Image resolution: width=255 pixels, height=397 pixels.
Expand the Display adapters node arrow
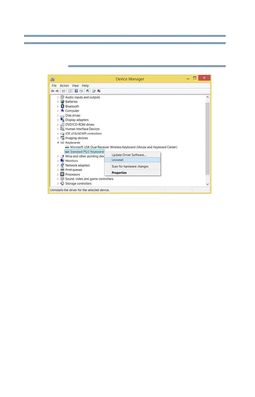[58, 120]
